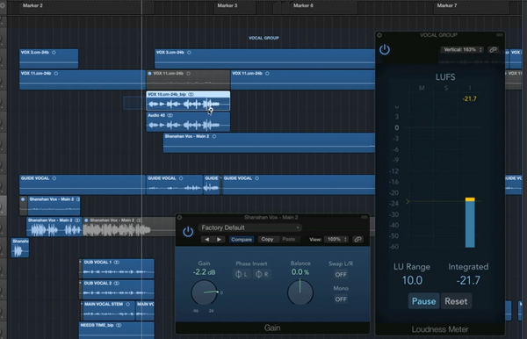Click the circle icon on leftmost VOX 11.cm-24b region
Viewport: 527px width, 339px height.
click(56, 73)
